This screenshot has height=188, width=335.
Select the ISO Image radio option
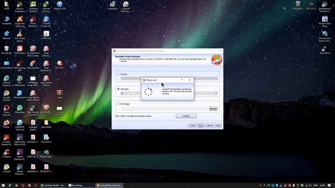118,104
